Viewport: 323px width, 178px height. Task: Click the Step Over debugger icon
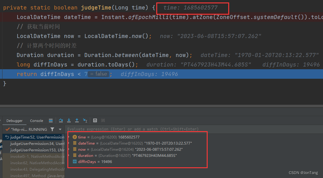[61, 120]
